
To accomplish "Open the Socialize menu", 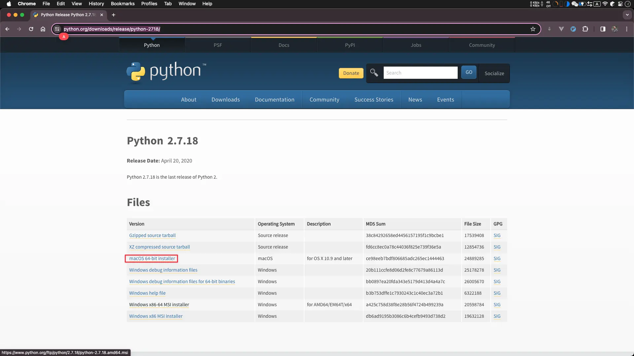I will coord(494,73).
